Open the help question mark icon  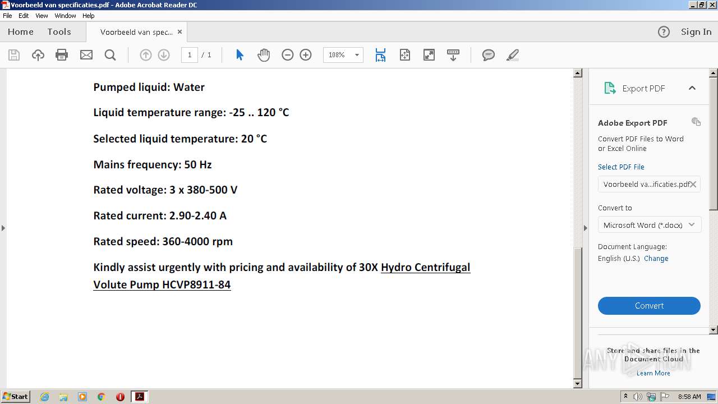click(664, 32)
